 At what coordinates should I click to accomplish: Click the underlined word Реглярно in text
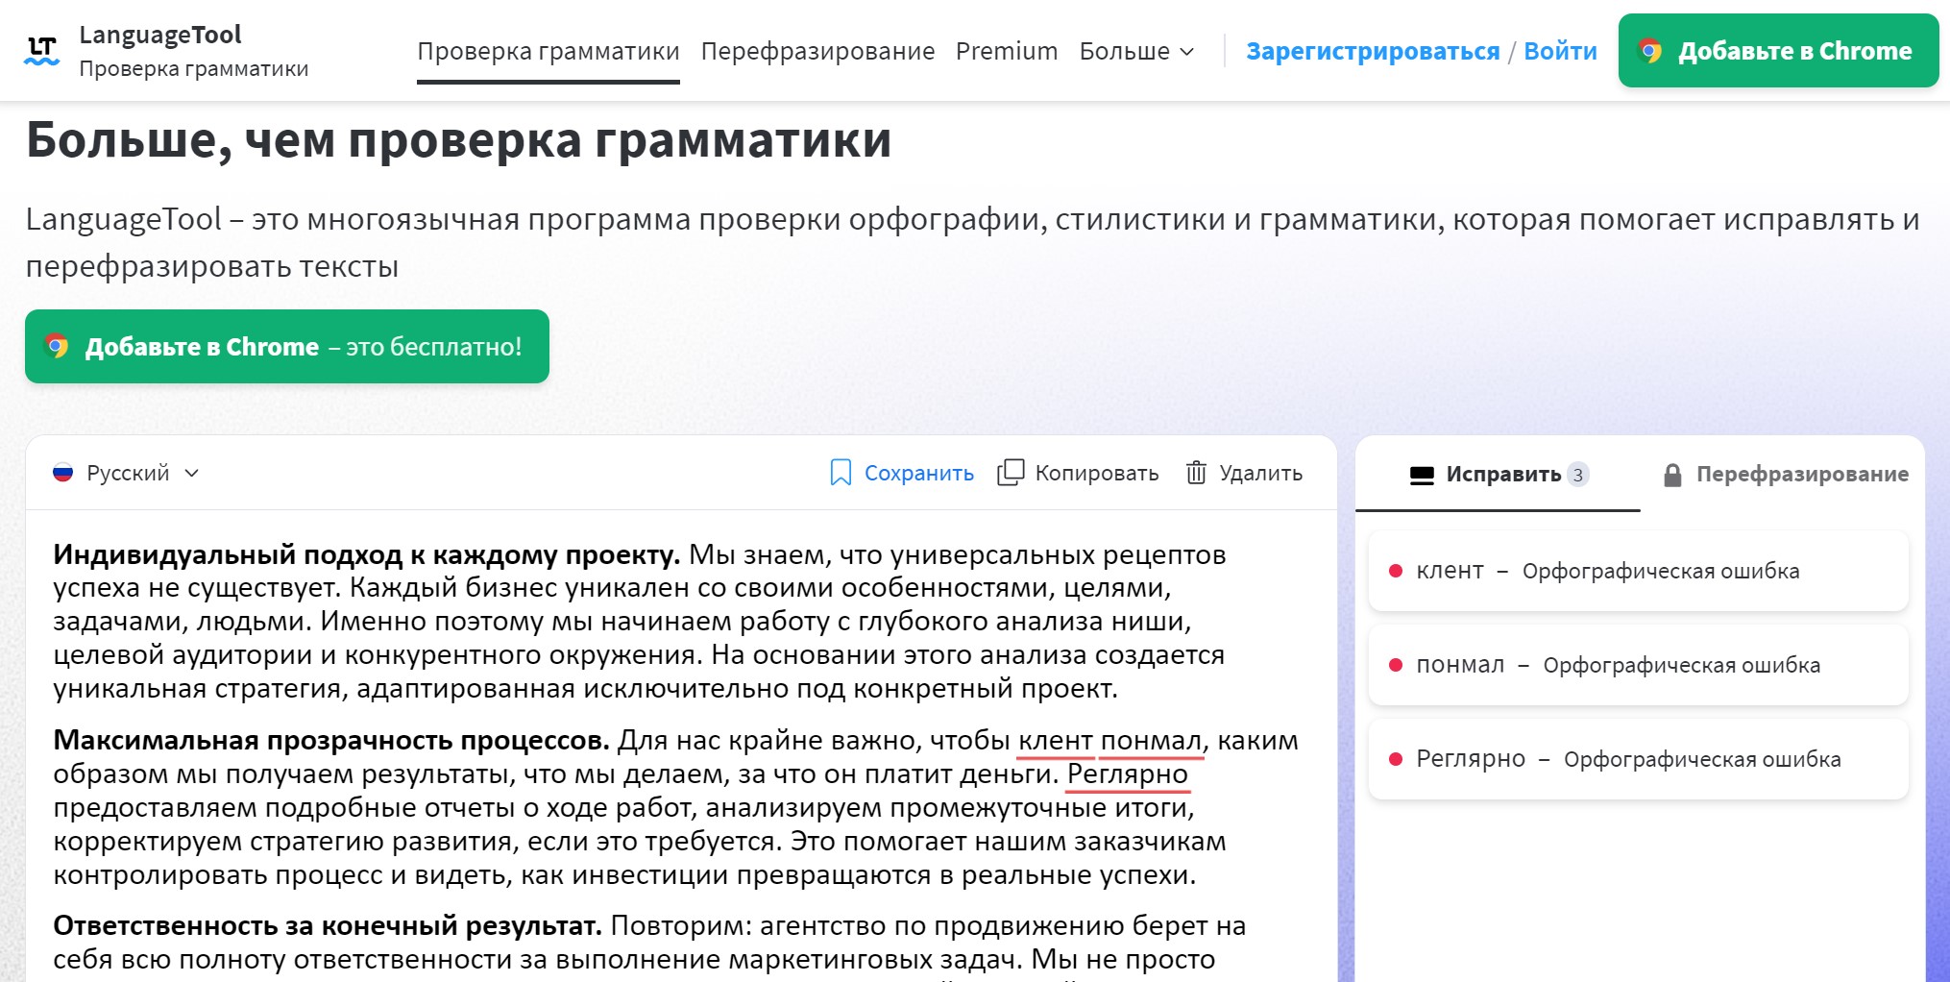click(x=1128, y=773)
